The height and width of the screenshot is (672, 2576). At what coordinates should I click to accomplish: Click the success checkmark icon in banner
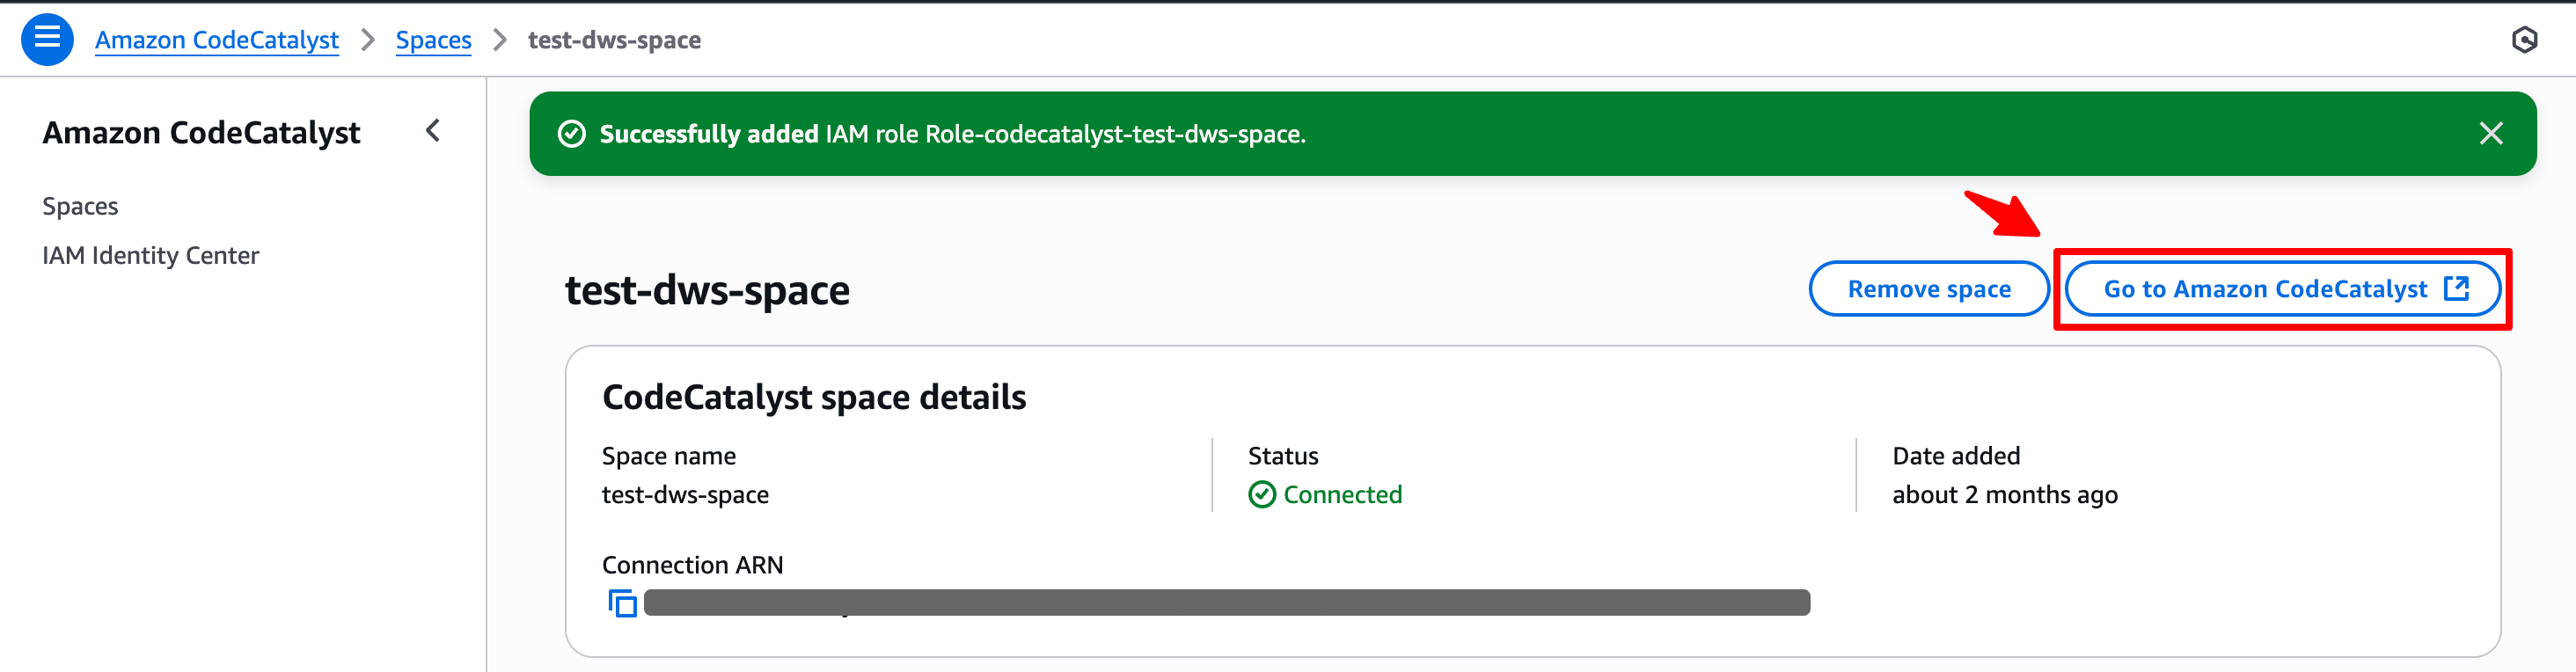tap(571, 134)
